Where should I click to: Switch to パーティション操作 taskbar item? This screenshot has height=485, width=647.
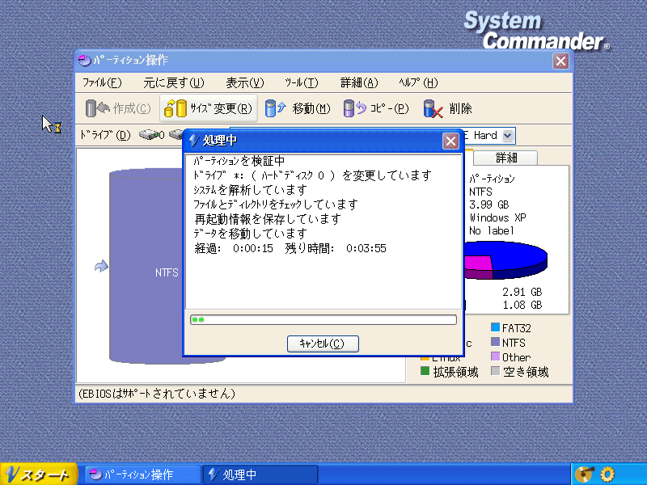point(142,474)
